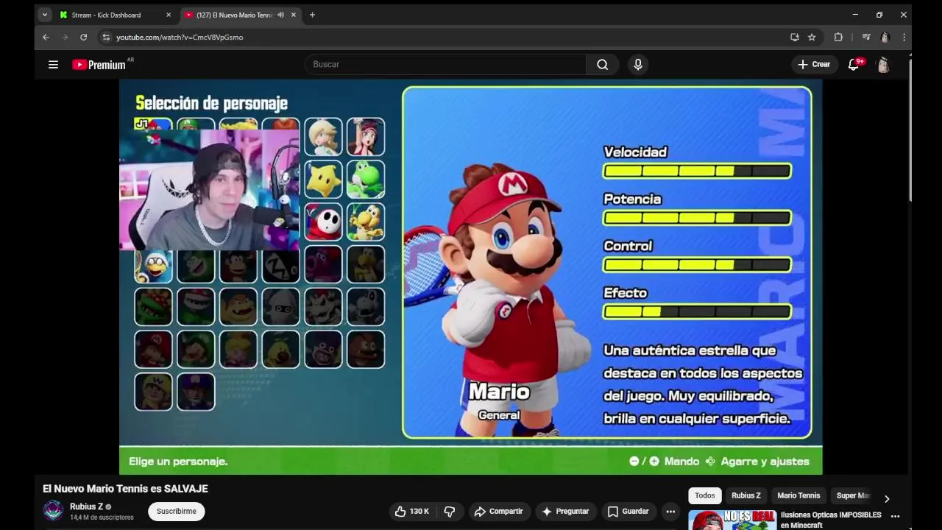
Task: Click the Elige un personaje text
Action: (x=178, y=462)
